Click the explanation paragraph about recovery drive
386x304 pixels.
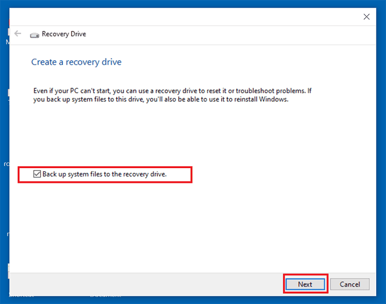click(172, 95)
